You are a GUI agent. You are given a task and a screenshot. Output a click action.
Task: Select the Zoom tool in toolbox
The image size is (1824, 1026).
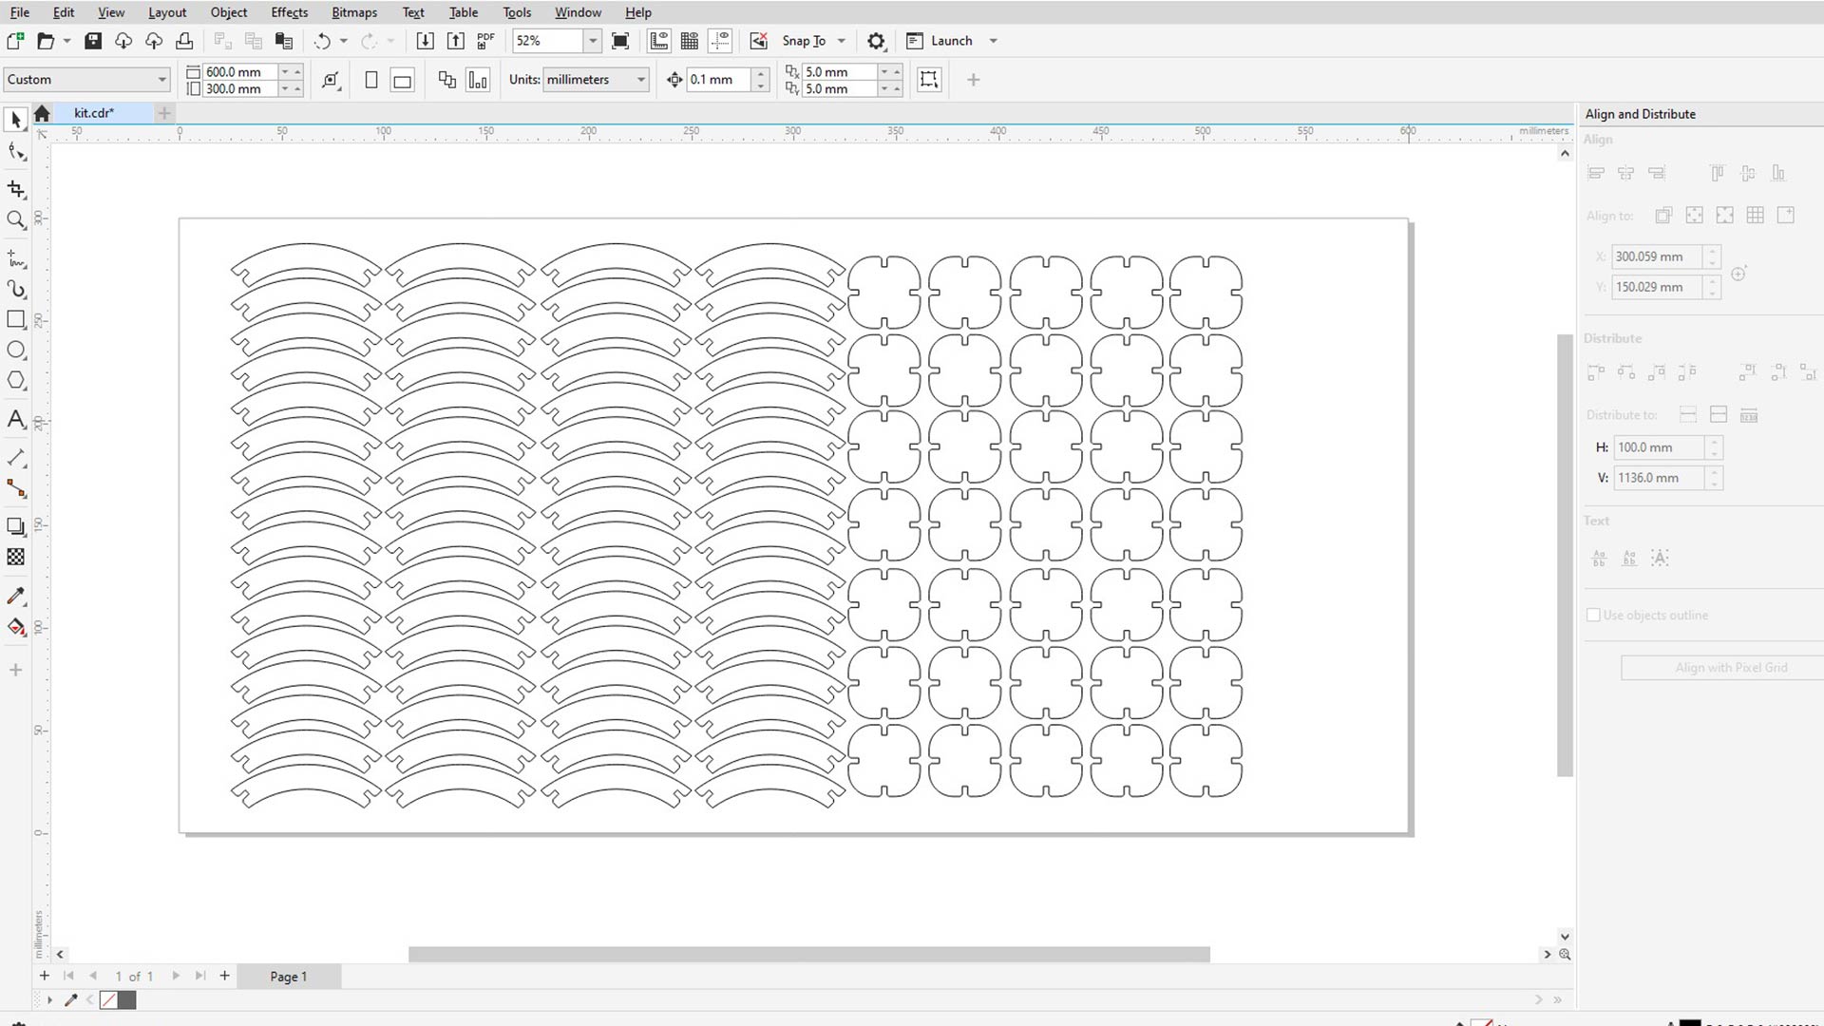point(16,219)
